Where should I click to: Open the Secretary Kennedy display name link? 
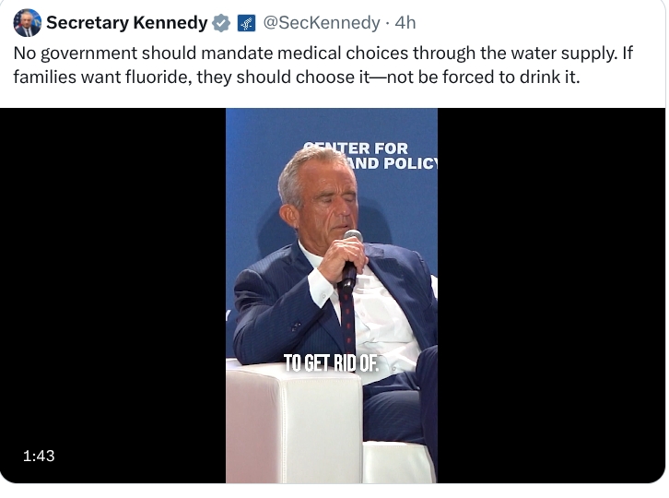click(x=127, y=23)
